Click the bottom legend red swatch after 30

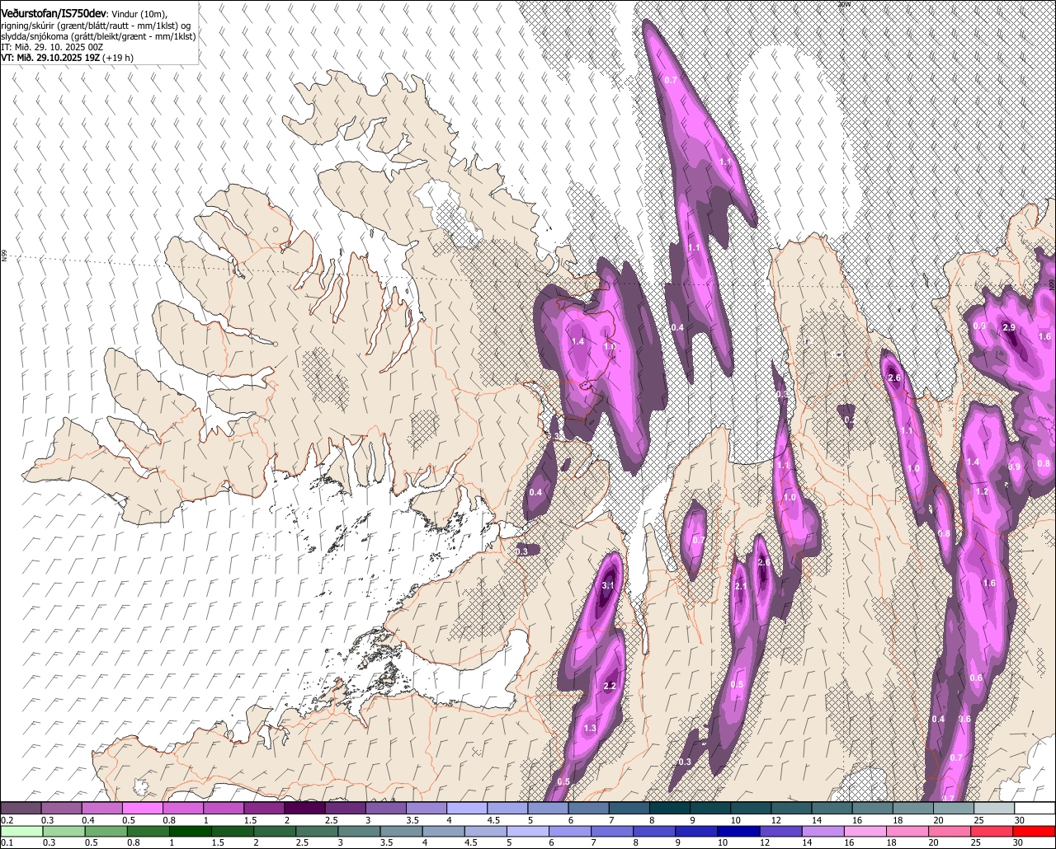(1035, 831)
